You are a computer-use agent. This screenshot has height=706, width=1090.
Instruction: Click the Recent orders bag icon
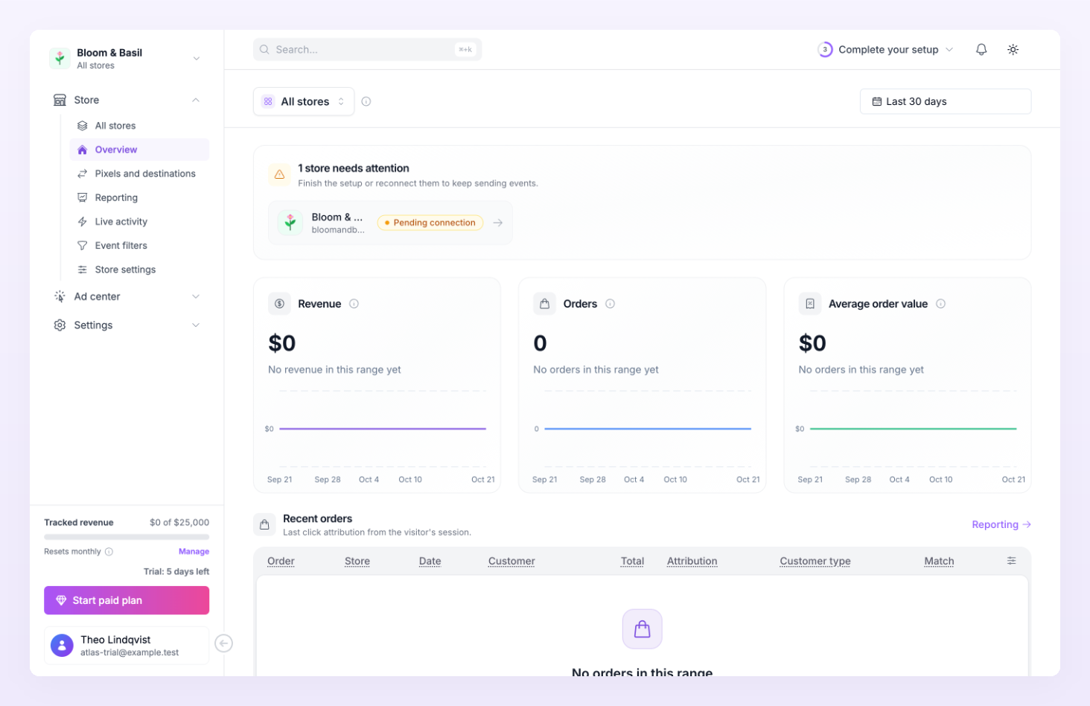tap(264, 525)
